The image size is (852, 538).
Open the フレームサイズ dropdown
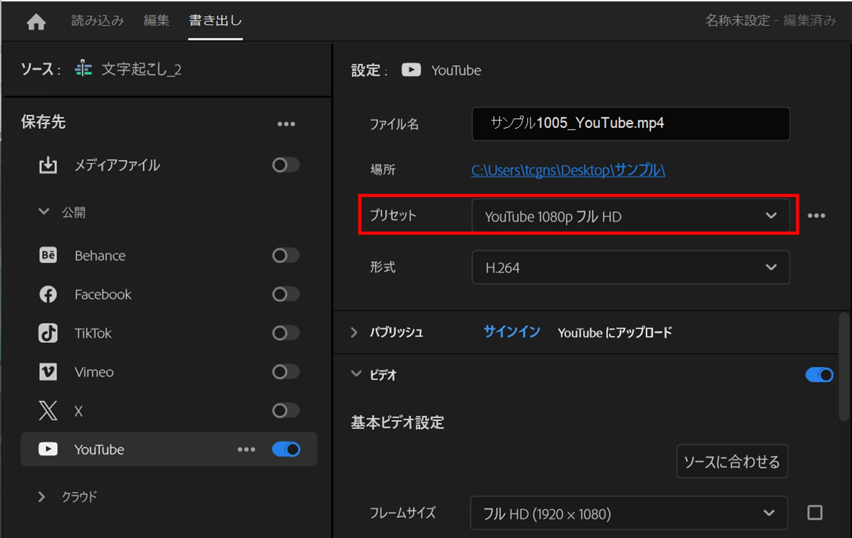(x=629, y=513)
